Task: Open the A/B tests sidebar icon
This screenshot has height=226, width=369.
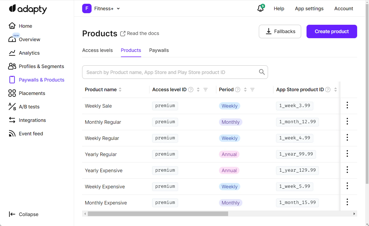Action: pos(12,107)
